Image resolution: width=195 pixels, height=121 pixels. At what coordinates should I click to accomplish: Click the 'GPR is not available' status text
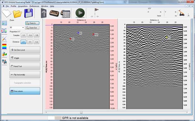pos(75,118)
